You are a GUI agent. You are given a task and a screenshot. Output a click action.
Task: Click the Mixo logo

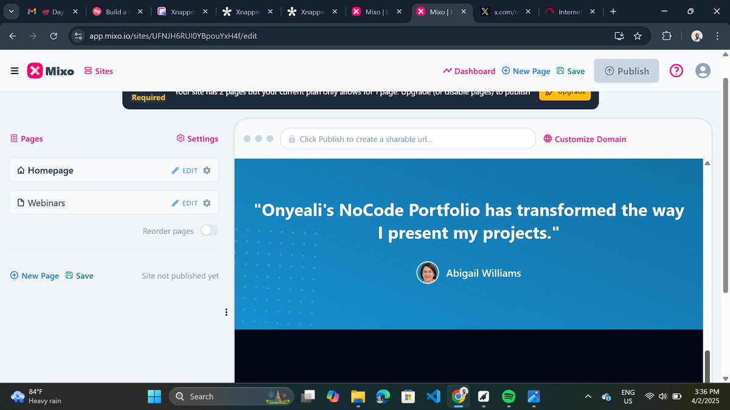click(50, 71)
